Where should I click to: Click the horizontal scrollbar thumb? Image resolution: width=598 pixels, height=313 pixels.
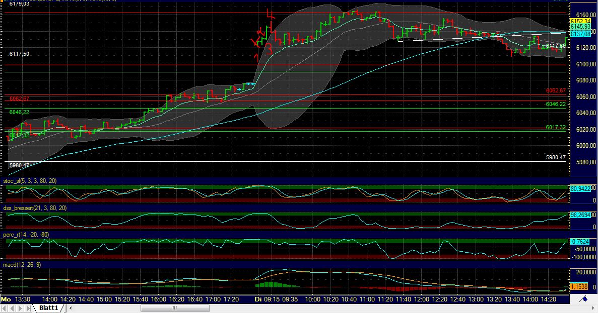tap(174, 307)
